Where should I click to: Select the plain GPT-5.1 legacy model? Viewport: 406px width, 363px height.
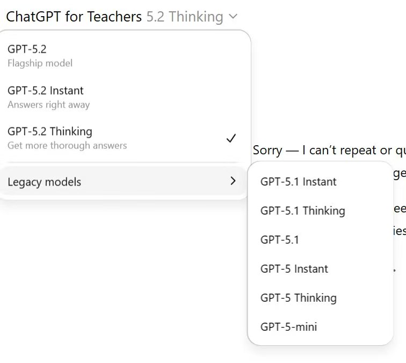click(279, 240)
